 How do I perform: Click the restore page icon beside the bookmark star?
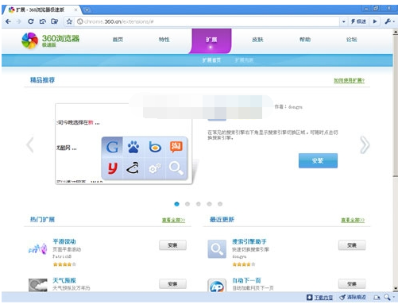click(55, 21)
